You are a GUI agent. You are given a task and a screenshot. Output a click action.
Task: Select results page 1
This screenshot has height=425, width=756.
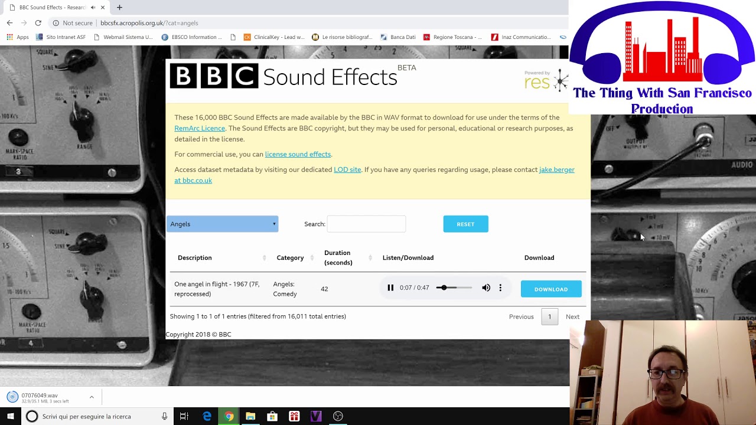(549, 317)
